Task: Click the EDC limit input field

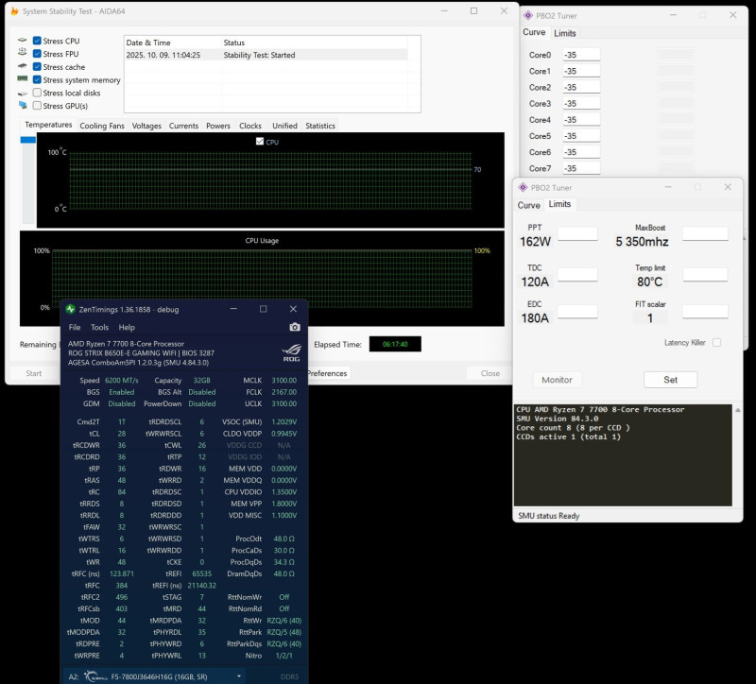Action: pyautogui.click(x=577, y=311)
